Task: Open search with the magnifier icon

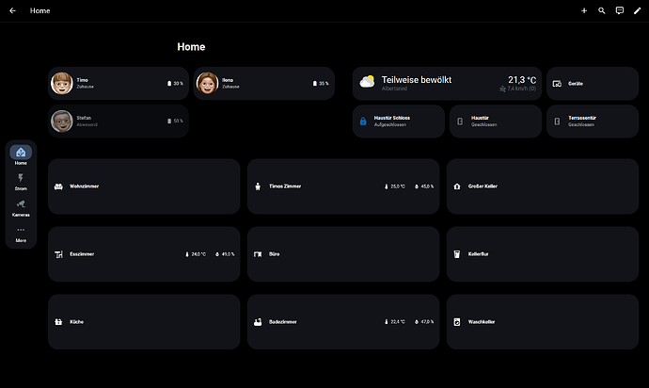Action: pyautogui.click(x=602, y=10)
